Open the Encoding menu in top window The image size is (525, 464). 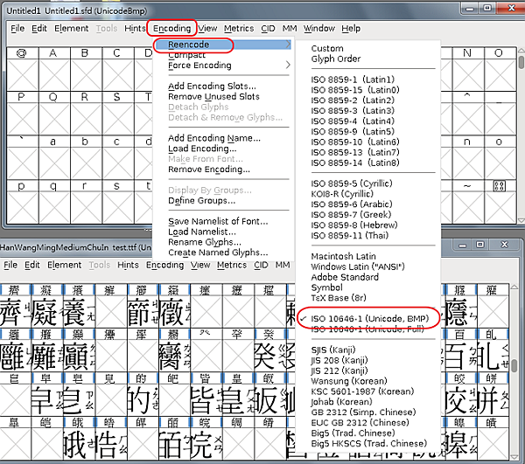[171, 29]
